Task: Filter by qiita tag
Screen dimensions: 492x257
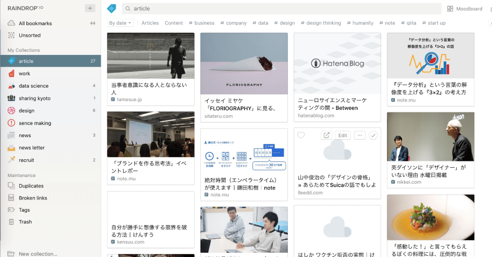Action: 409,23
